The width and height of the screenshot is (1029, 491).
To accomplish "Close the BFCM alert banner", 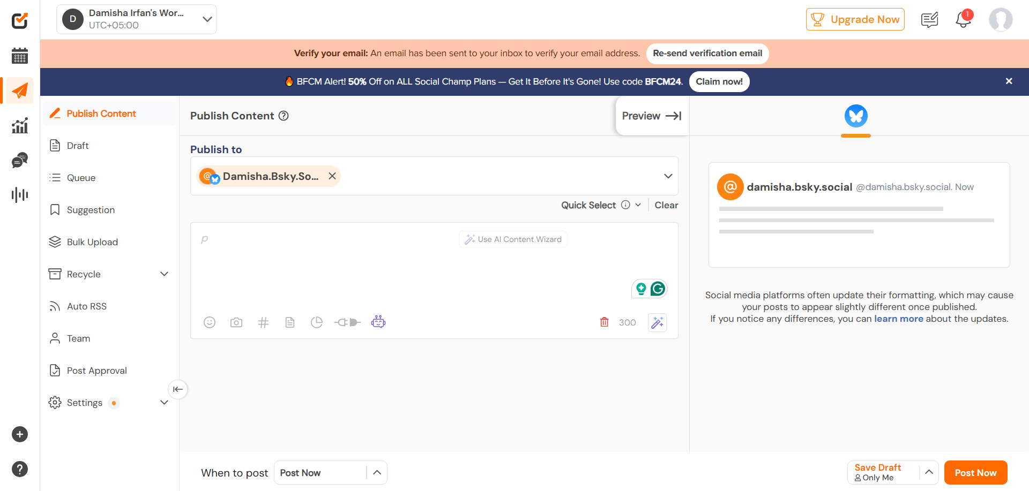I will click(1009, 81).
